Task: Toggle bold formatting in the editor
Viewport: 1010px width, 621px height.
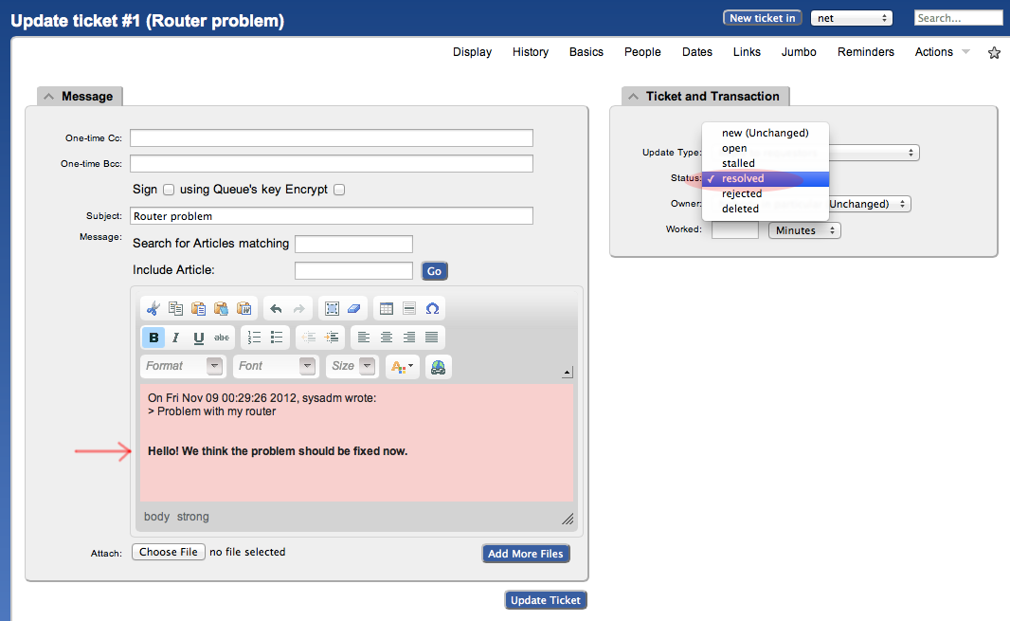Action: point(153,338)
